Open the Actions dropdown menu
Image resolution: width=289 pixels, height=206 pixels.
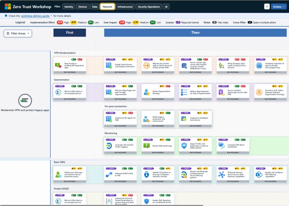point(278,7)
